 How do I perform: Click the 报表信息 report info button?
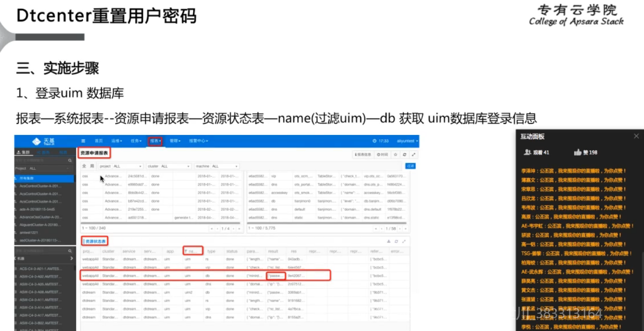click(363, 154)
